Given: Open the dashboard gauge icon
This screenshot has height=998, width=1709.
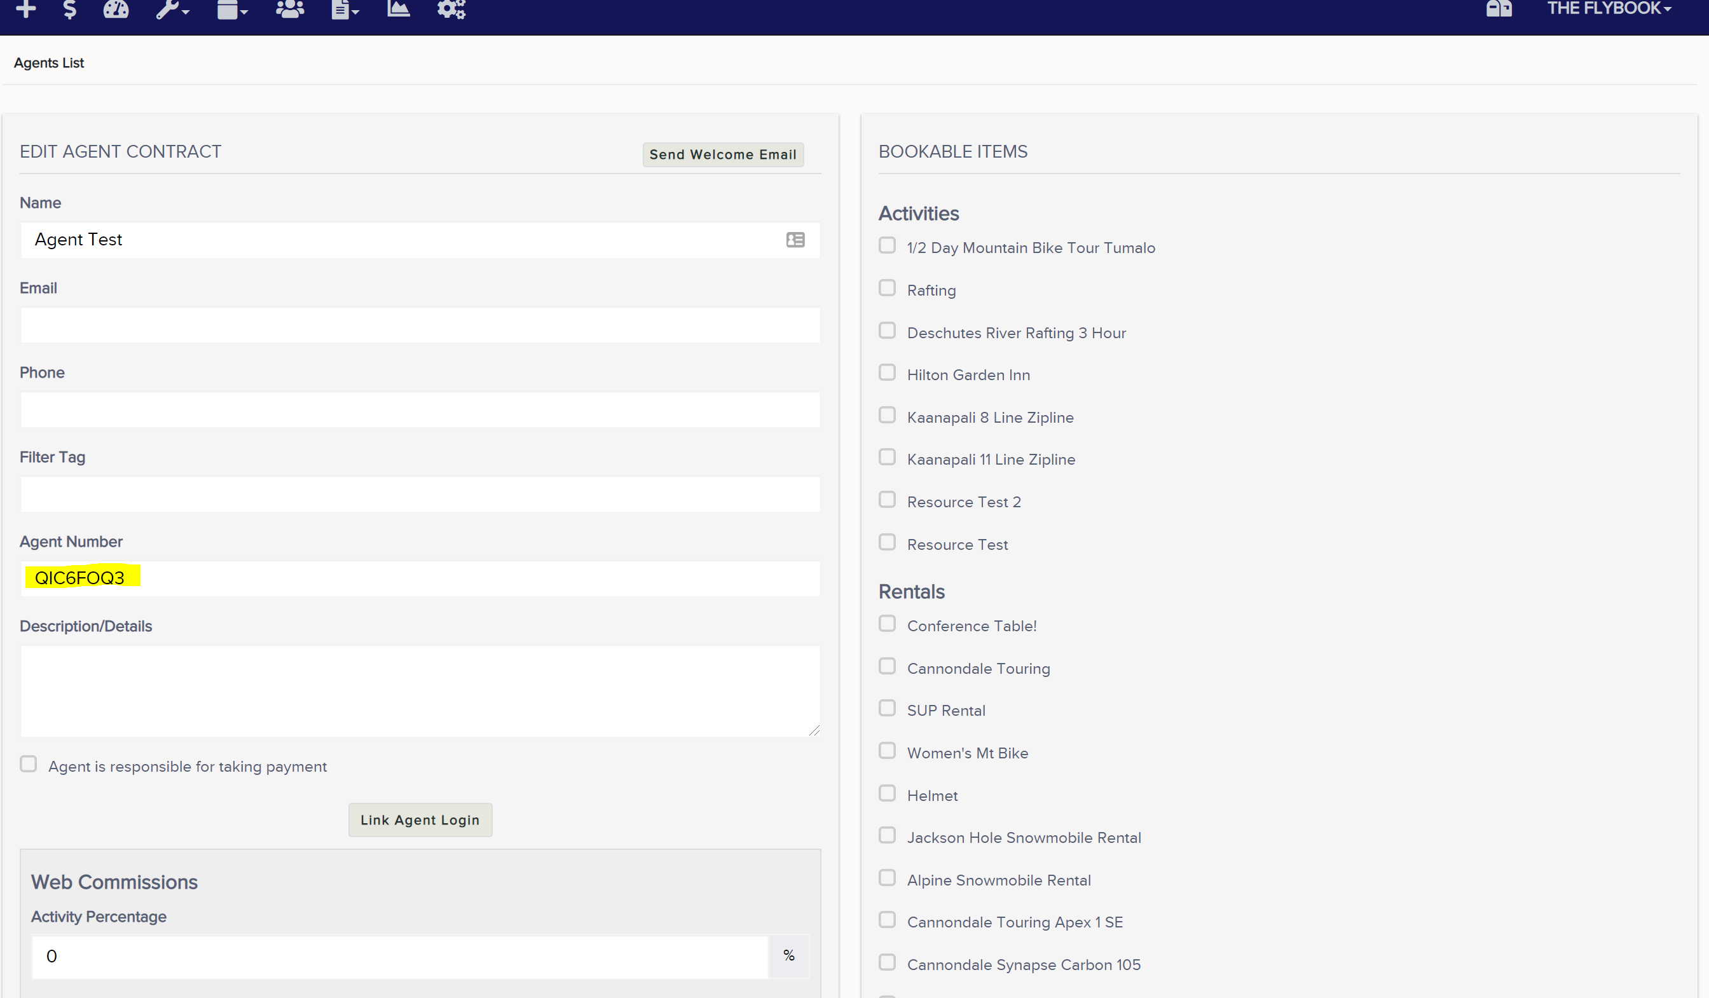Looking at the screenshot, I should click(x=116, y=9).
